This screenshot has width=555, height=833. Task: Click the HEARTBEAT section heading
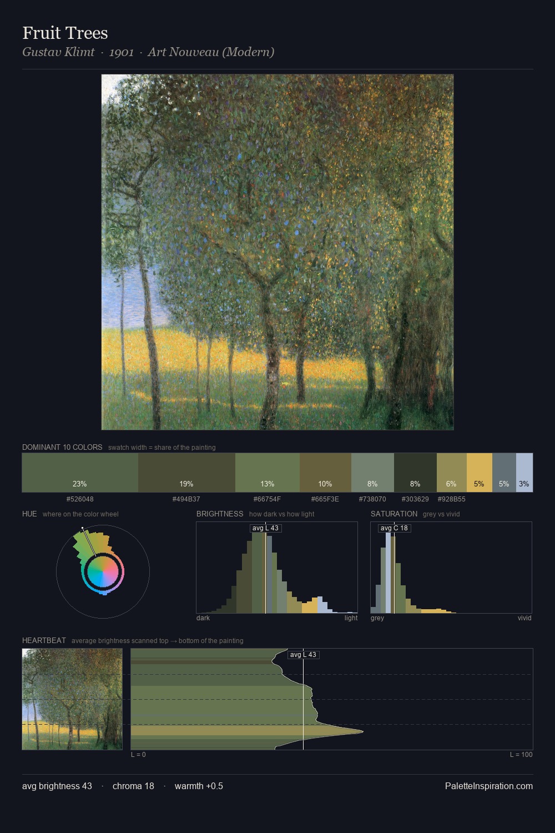click(x=44, y=640)
